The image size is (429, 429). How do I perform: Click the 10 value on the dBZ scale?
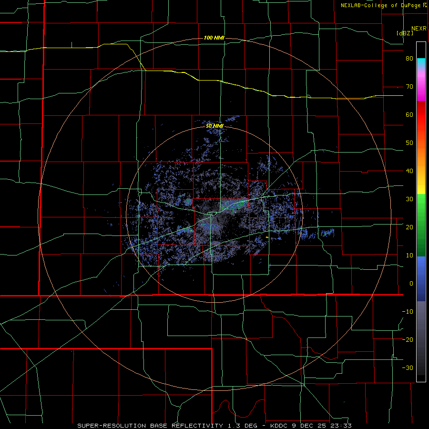pyautogui.click(x=409, y=255)
